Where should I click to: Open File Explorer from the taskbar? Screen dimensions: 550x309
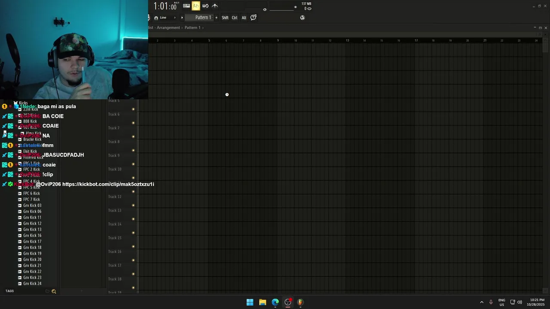point(263,302)
